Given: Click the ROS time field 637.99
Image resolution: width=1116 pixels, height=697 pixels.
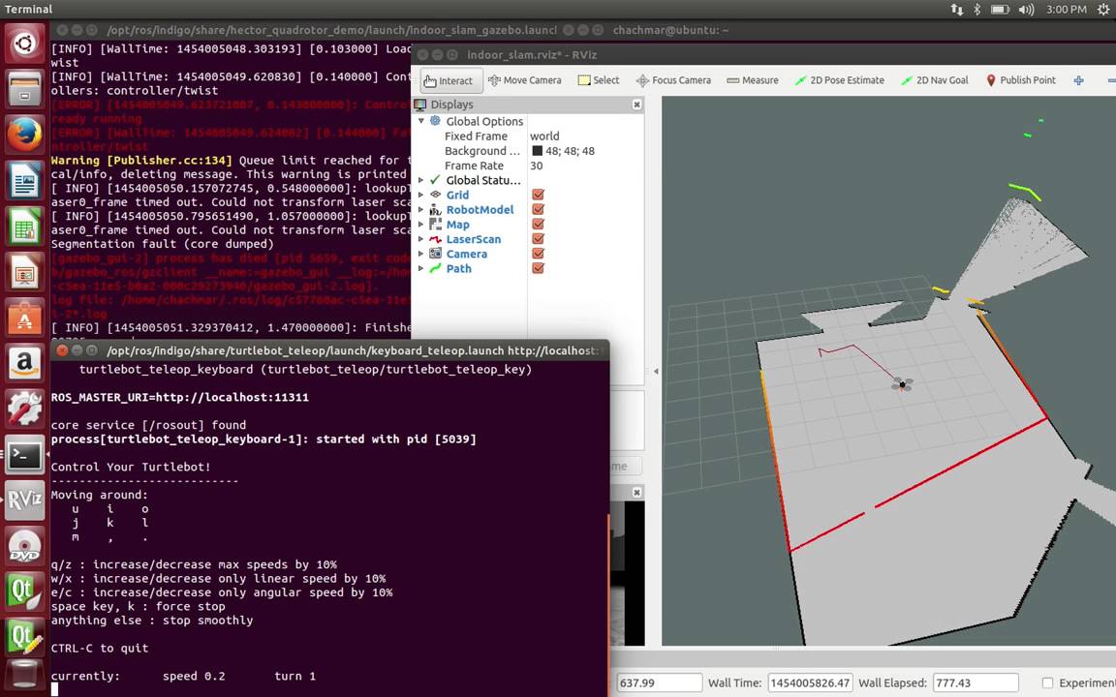Looking at the screenshot, I should click(x=659, y=682).
